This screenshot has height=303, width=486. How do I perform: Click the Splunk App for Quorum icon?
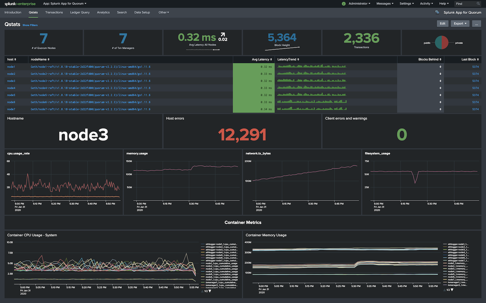click(x=437, y=12)
